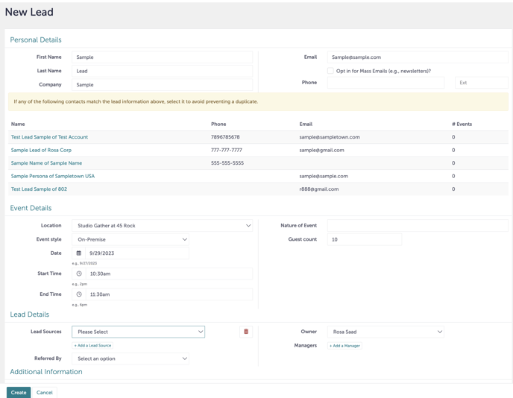Image resolution: width=513 pixels, height=398 pixels.
Task: Click Add a Manager button
Action: coord(344,346)
